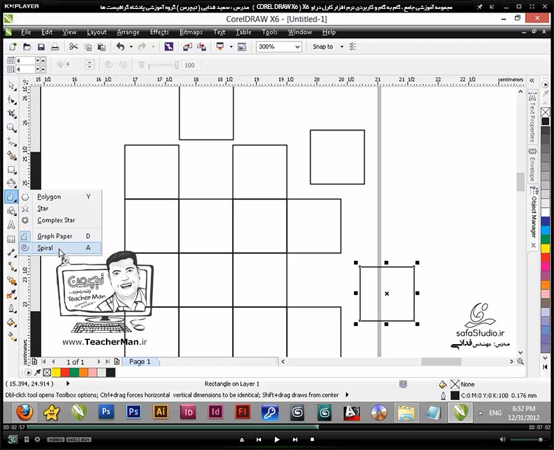Select the Freehand curve tool
This screenshot has width=554, height=450.
coord(12,142)
